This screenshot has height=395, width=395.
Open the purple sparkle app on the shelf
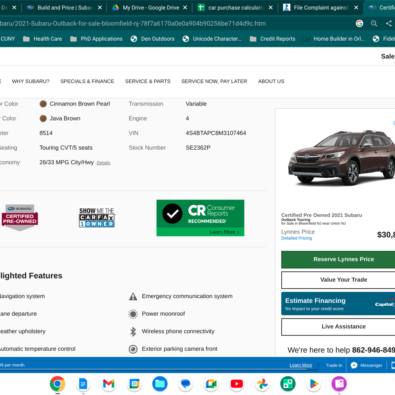(339, 384)
